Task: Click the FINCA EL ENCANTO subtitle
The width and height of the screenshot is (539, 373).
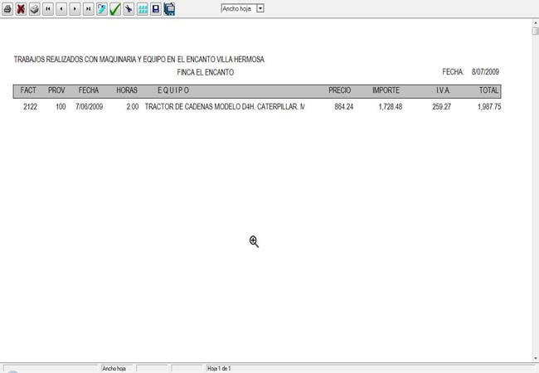Action: point(206,72)
